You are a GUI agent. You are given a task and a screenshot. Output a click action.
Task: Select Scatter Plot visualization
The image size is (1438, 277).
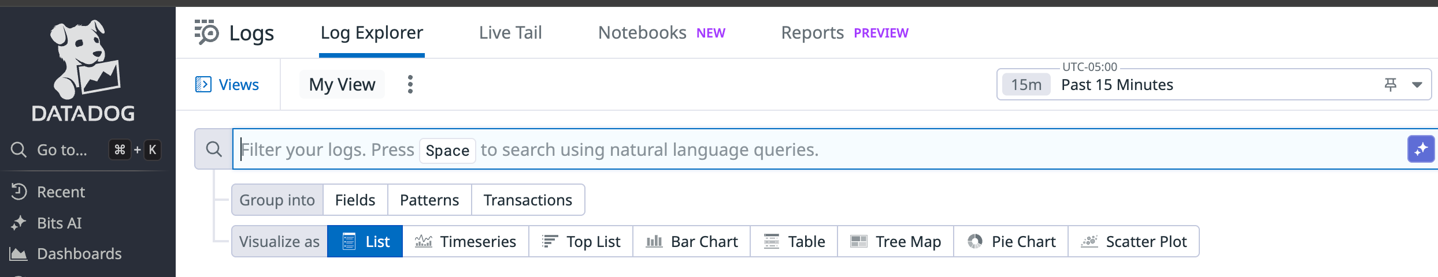coord(1133,241)
